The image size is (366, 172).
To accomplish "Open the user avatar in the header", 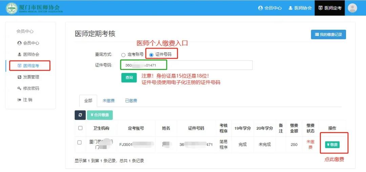I will (x=352, y=8).
